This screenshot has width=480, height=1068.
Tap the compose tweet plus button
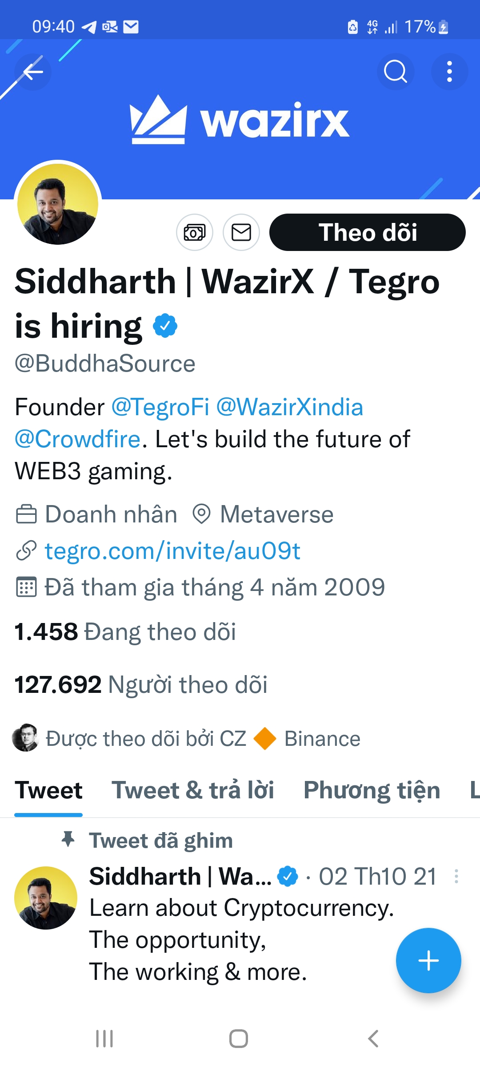428,960
